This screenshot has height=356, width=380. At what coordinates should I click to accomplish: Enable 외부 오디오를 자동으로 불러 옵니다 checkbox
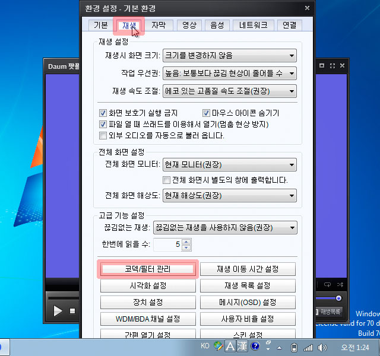[103, 135]
